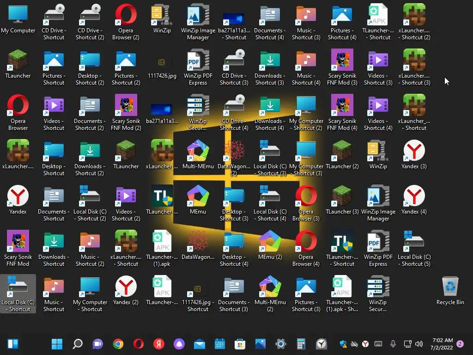This screenshot has height=355, width=473.
Task: Click the Pictures - Shortcut (3) icon
Action: 306,294
